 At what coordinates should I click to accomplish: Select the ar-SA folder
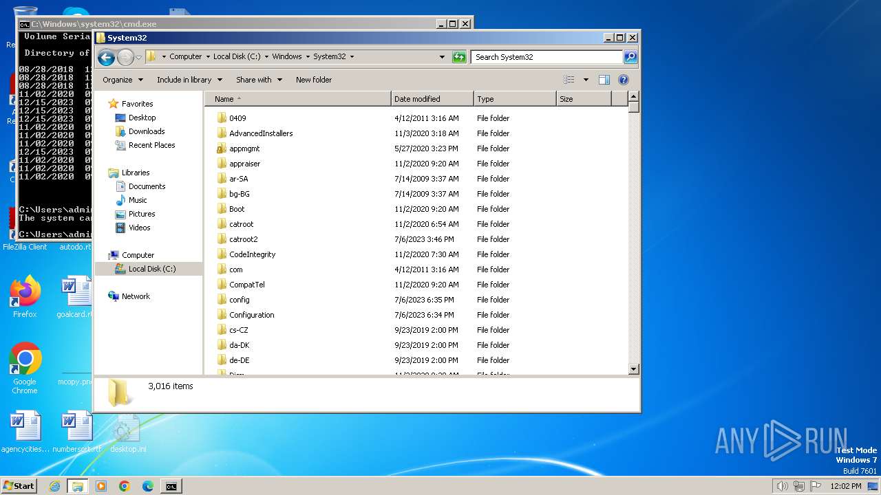pos(238,179)
